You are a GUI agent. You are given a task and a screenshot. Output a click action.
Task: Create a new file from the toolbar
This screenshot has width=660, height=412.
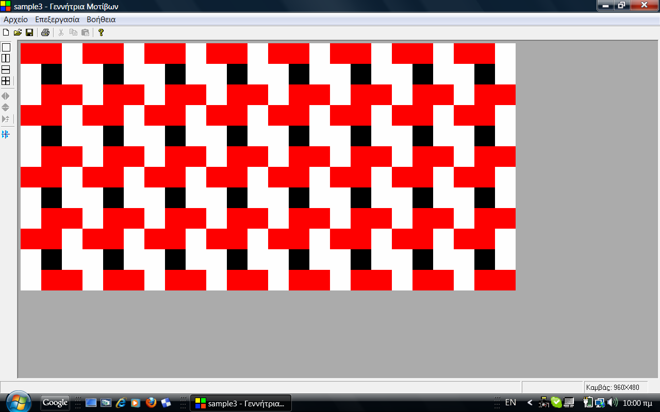[x=6, y=32]
